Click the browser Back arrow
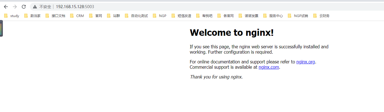Viewport: 384px width, 112px height. [x=6, y=7]
